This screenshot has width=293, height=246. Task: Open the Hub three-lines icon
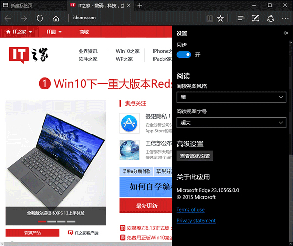tap(241, 18)
